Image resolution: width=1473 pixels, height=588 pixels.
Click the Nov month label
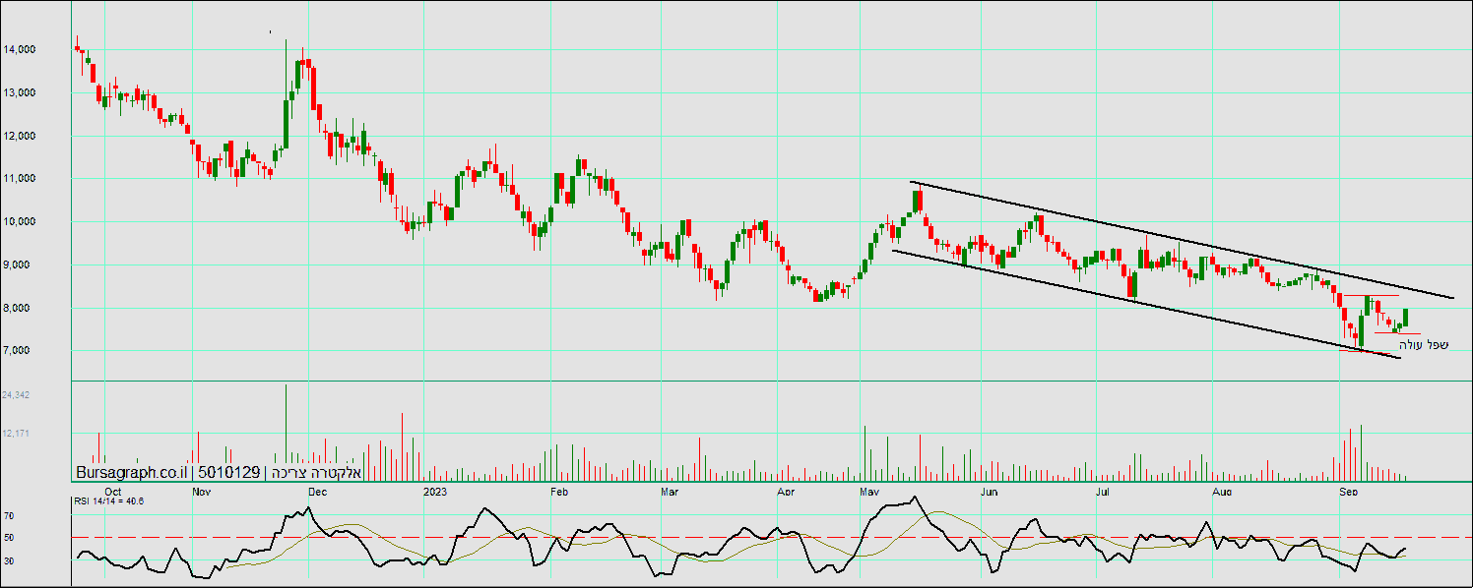(x=201, y=490)
